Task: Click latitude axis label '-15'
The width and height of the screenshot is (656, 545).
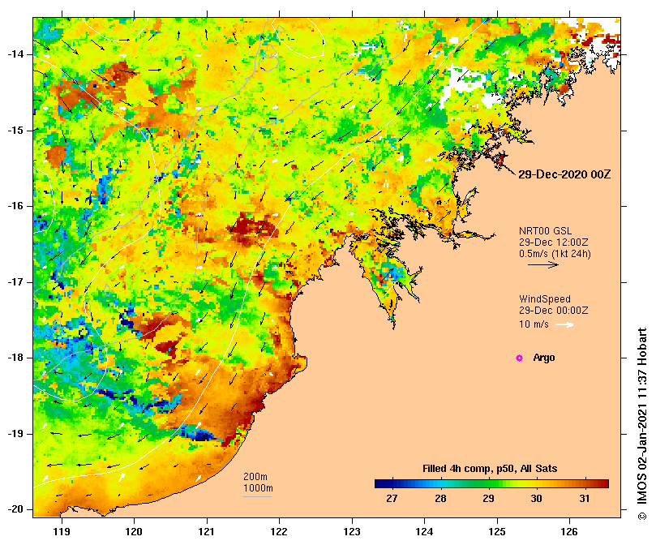Action: coord(16,131)
